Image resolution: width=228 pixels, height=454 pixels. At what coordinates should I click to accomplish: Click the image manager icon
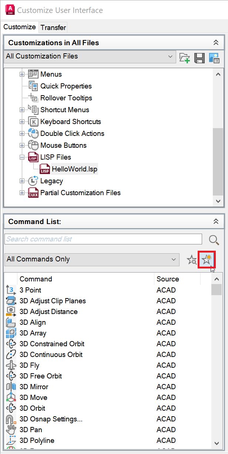coord(214,58)
